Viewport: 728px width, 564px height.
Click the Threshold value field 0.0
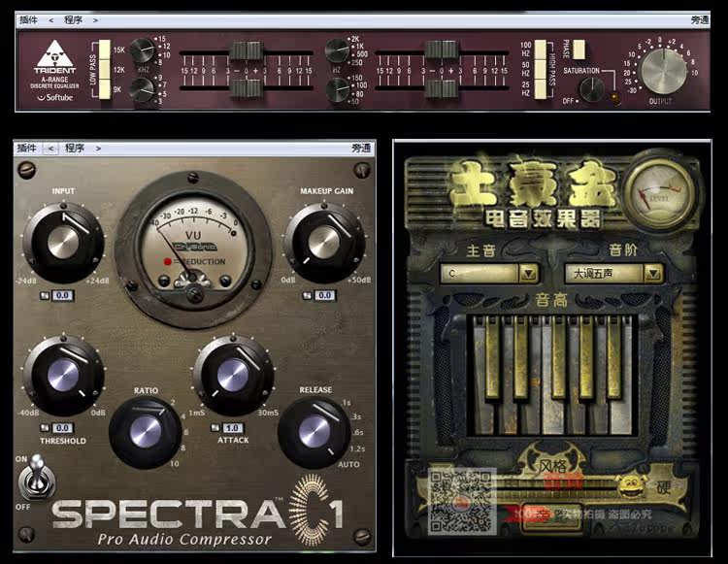click(63, 428)
